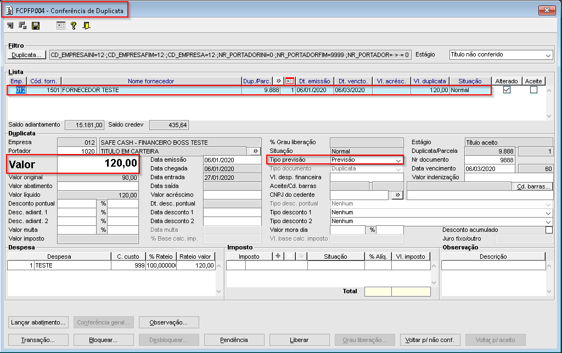Expand the Tipo previsão dropdown
The width and height of the screenshot is (562, 353).
click(398, 160)
